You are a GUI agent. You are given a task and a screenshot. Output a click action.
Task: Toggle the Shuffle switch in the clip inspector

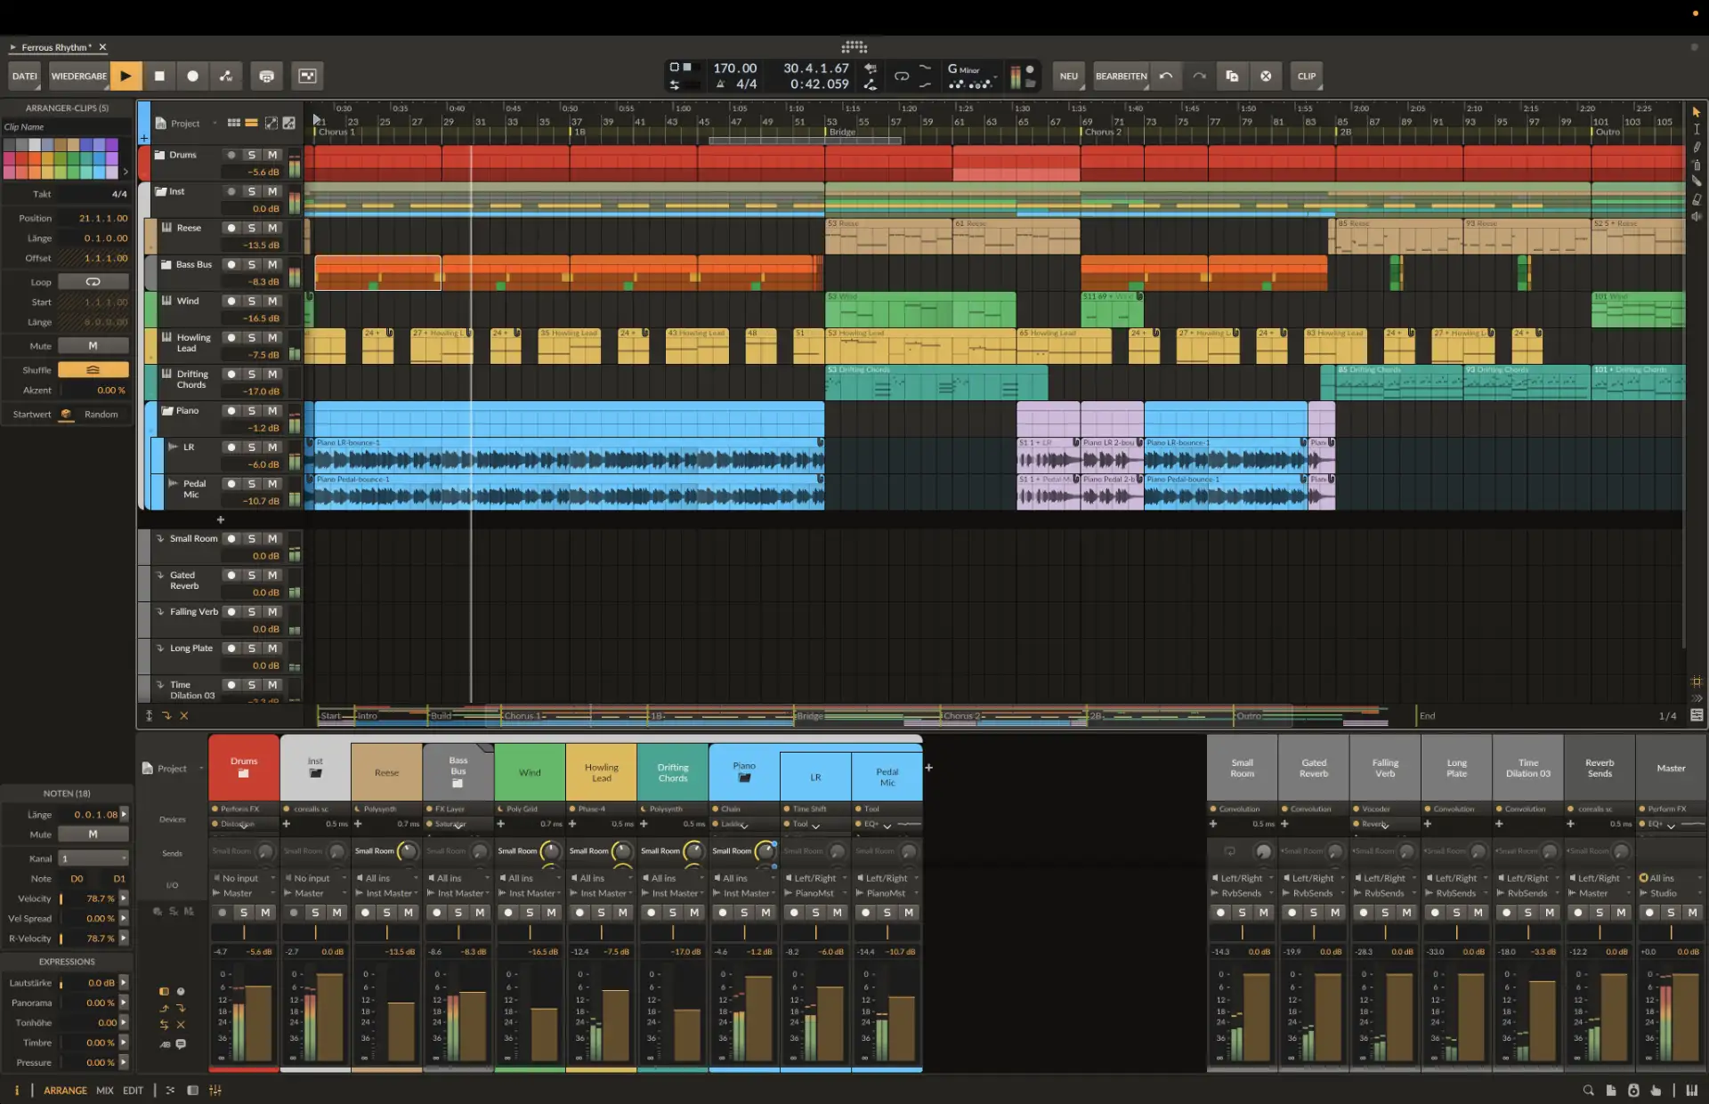(x=93, y=369)
